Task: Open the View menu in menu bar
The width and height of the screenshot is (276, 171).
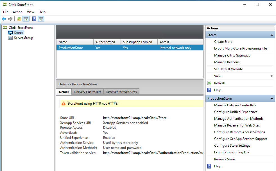Action: [x=30, y=12]
